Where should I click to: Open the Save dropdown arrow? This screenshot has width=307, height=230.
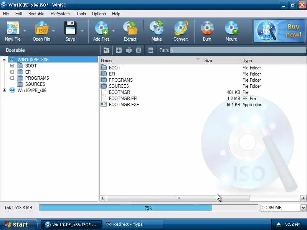(x=82, y=31)
